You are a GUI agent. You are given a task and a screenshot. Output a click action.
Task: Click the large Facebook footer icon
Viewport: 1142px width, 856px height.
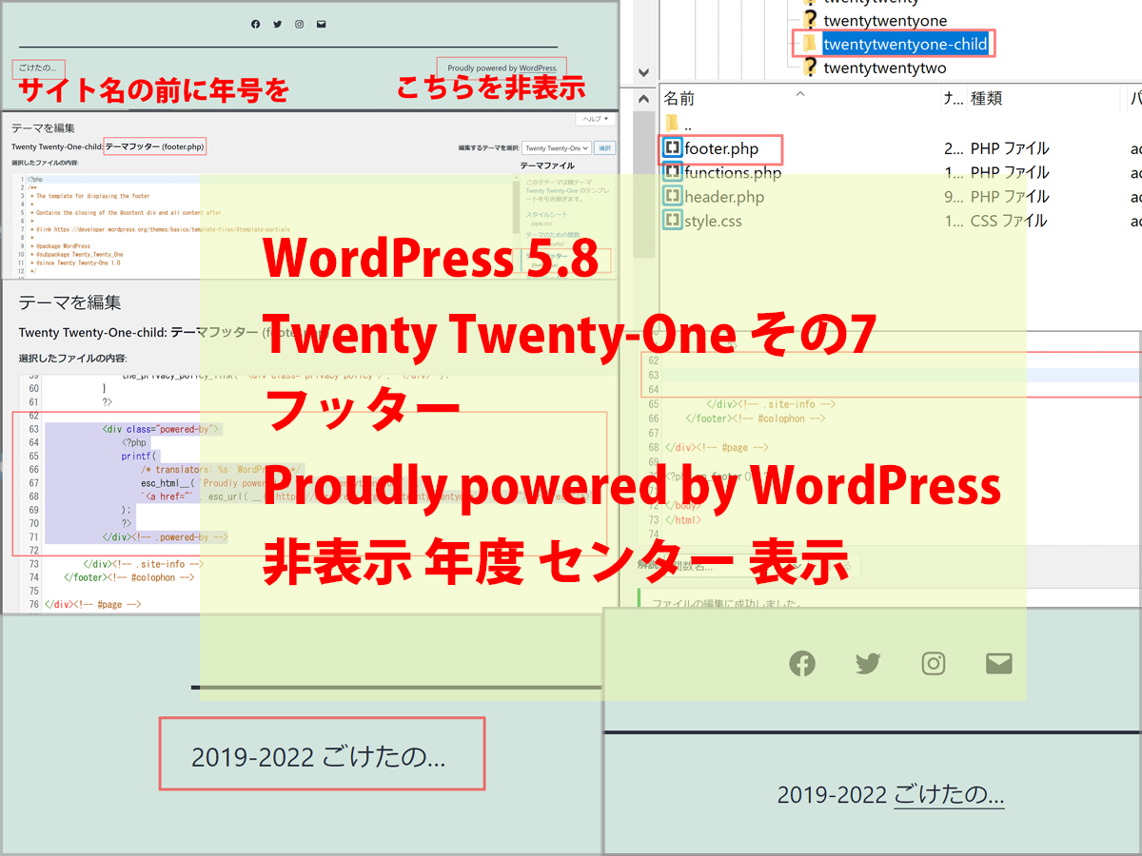(802, 663)
